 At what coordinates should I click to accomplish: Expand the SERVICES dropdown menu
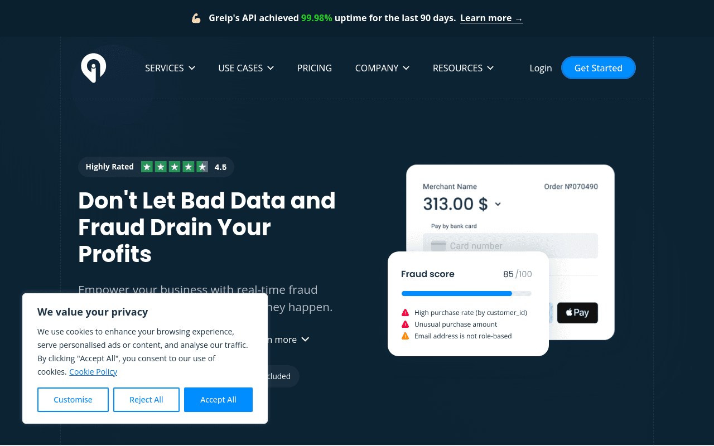(170, 68)
